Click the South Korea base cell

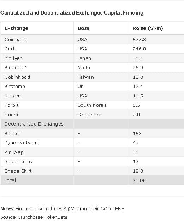[92, 105]
